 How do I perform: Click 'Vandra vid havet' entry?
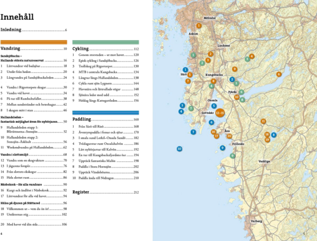tap(33, 93)
